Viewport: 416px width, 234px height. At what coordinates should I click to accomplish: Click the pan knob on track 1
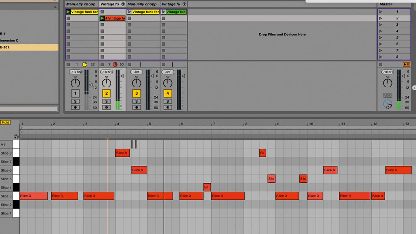(x=75, y=82)
